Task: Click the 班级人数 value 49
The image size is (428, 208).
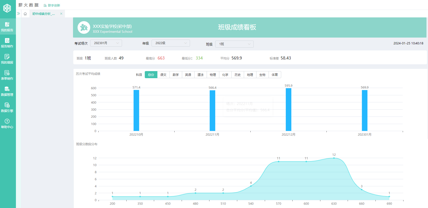Action: coord(121,58)
